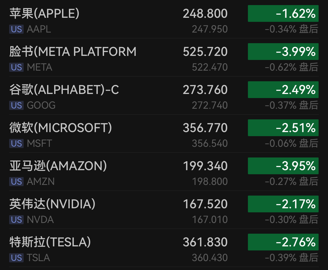
Task: Click the US market badge beside GOOG
Action: pyautogui.click(x=17, y=105)
